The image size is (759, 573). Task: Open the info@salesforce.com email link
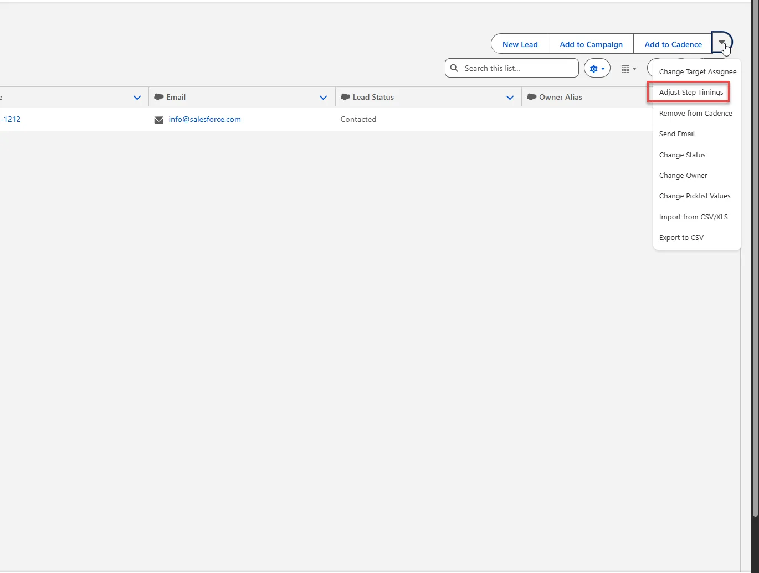pyautogui.click(x=204, y=120)
